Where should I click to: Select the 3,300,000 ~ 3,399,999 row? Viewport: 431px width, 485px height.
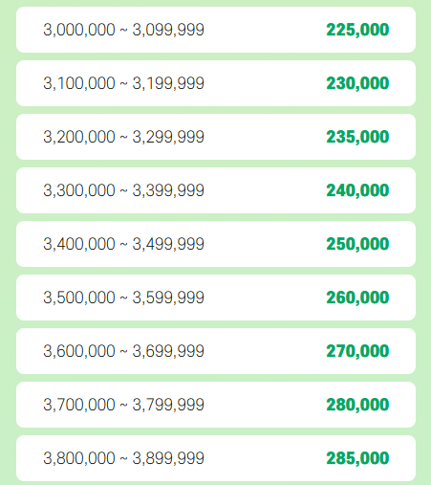click(x=216, y=190)
